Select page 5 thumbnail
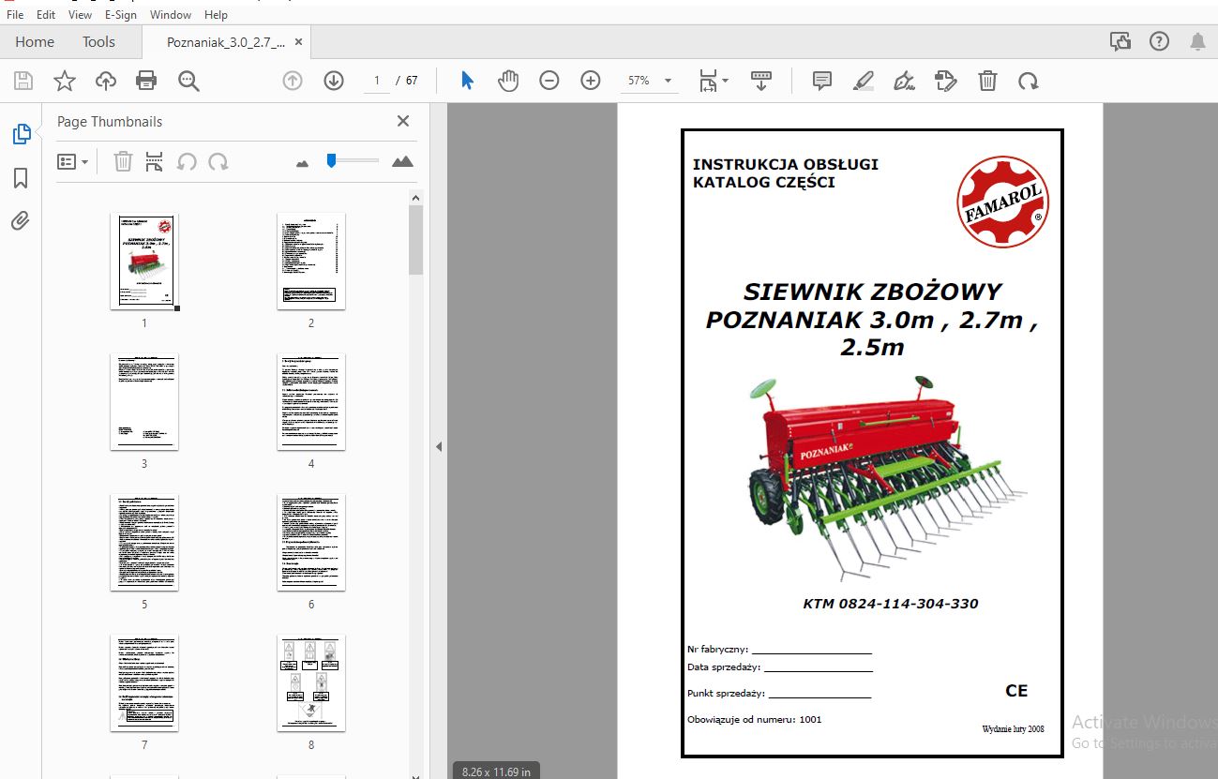1218x779 pixels. point(144,542)
